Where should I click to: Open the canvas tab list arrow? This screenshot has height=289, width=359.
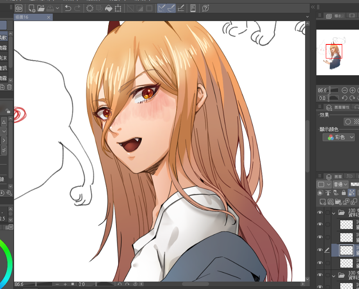coord(307,17)
